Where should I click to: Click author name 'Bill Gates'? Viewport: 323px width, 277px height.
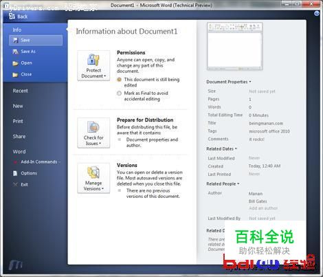(258, 201)
